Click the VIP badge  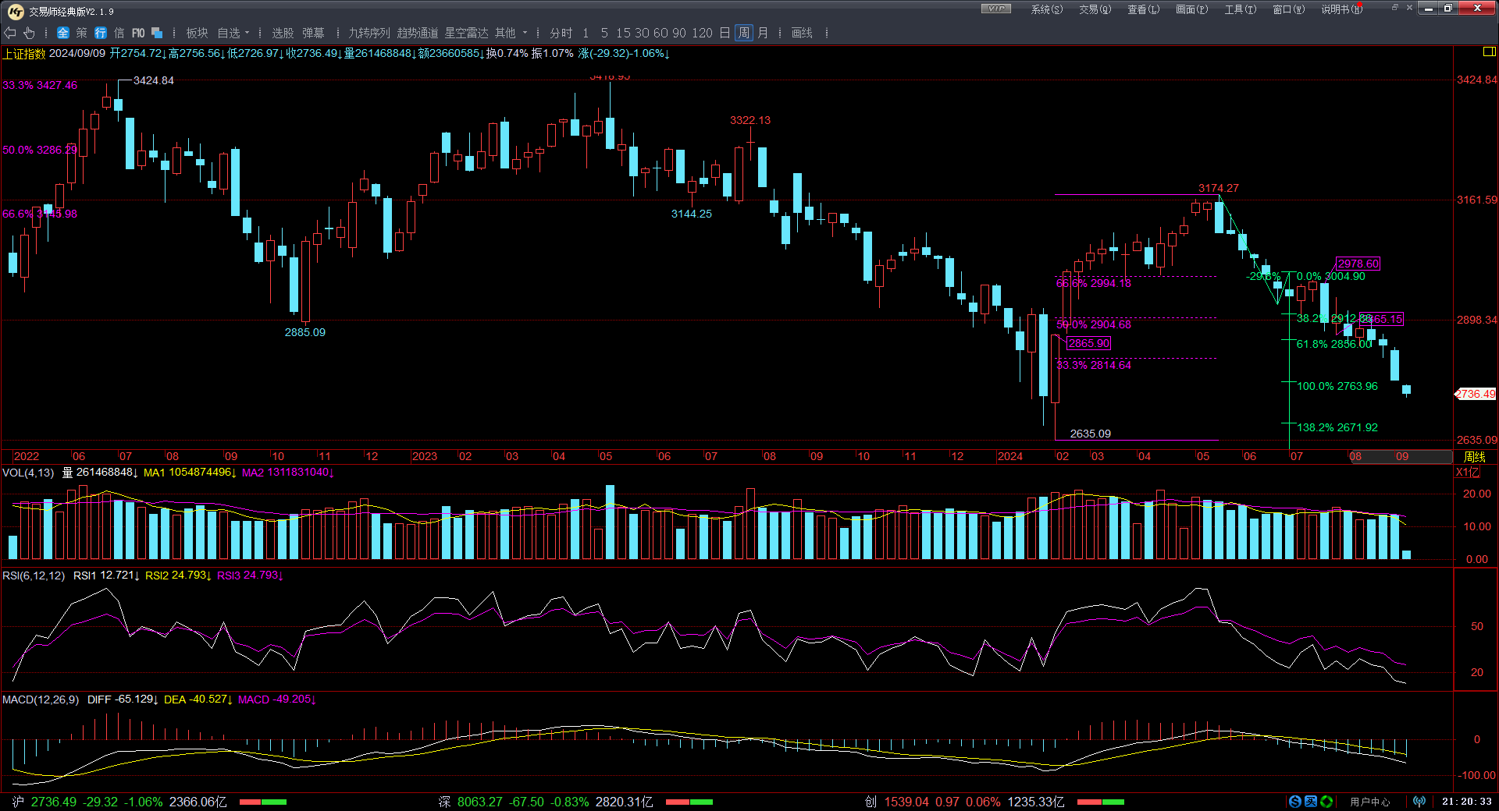(996, 9)
